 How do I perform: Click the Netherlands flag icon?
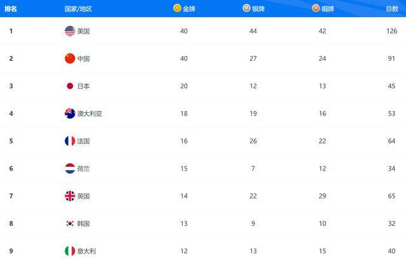point(70,169)
